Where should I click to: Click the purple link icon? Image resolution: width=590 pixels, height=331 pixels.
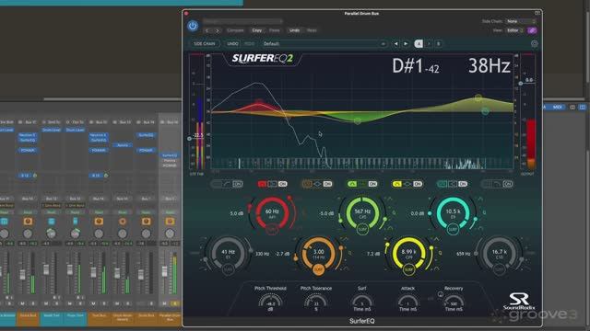tap(532, 30)
